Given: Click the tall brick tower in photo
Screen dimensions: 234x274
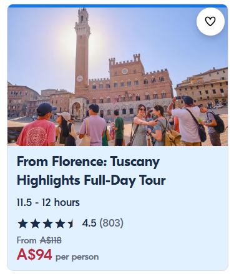Looking at the screenshot, I should [x=82, y=50].
